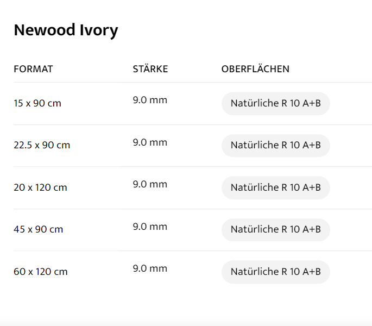Click 9.0 mm thickness in 20 x 120 cm row
Image resolution: width=372 pixels, height=326 pixels.
point(150,184)
